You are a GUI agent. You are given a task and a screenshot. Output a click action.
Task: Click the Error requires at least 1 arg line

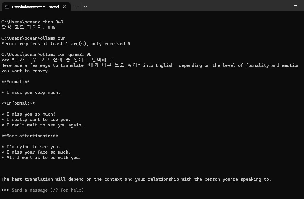66,44
